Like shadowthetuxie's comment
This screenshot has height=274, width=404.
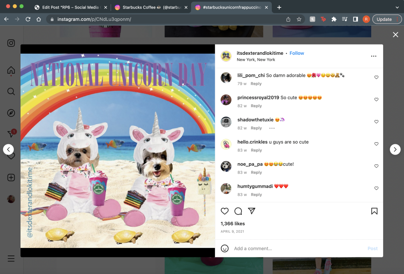[x=376, y=121]
